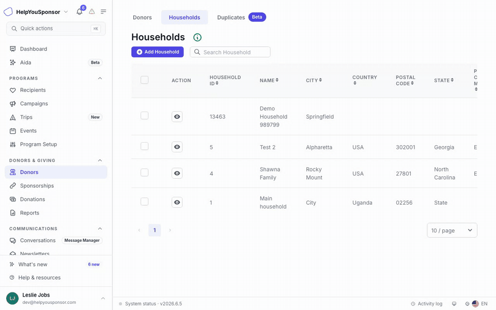Select checkbox for Test 2 household

tap(145, 146)
